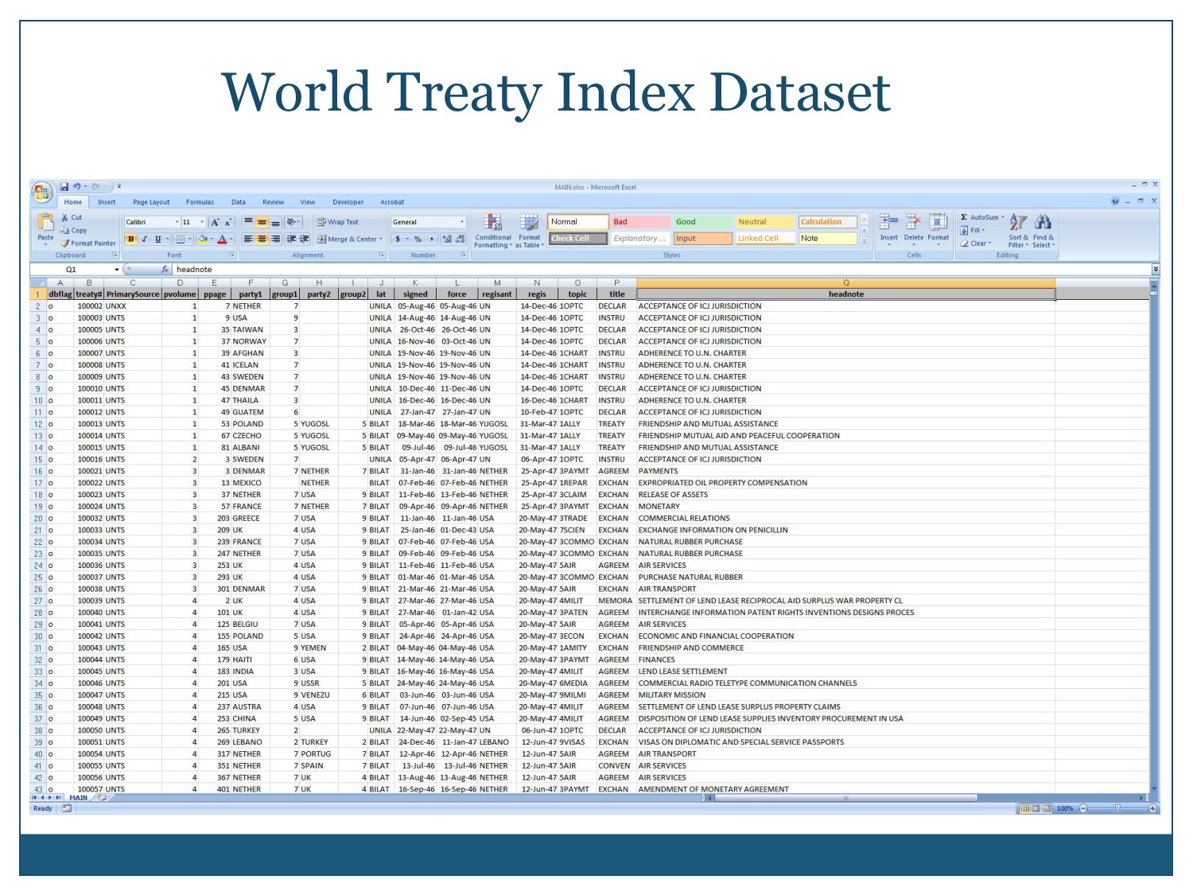The image size is (1193, 895).
Task: Toggle Align Text Right
Action: tap(275, 239)
